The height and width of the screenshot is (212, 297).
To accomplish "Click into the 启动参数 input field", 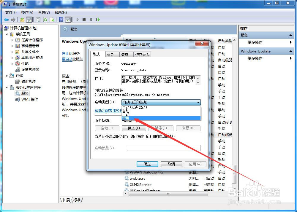I will [164, 148].
